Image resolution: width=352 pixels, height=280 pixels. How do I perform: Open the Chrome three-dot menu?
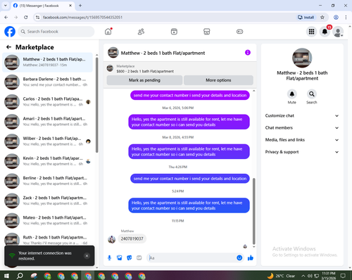pyautogui.click(x=346, y=17)
